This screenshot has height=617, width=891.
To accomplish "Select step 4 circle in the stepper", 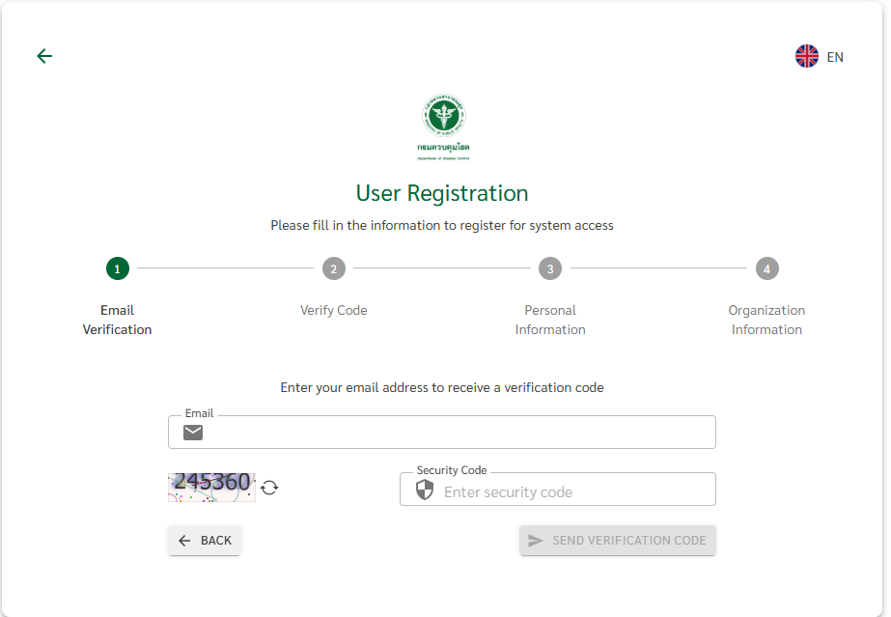I will (766, 268).
